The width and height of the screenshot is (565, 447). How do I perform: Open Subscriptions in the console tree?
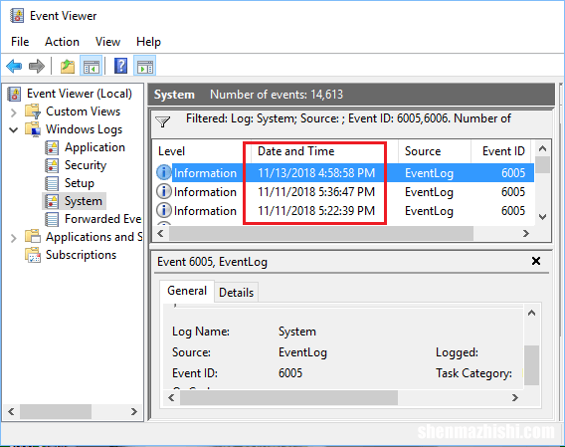tap(81, 255)
